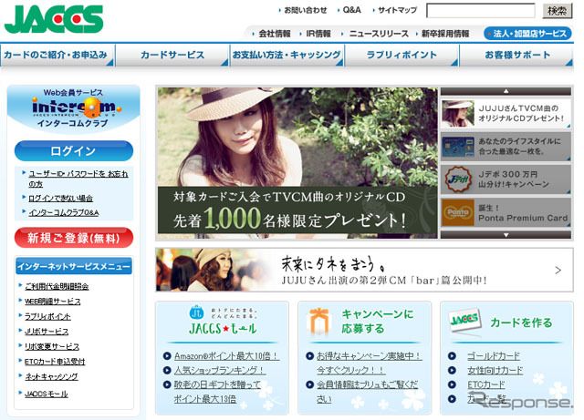Open リボ変更サービス link
This screenshot has width=584, height=420.
coord(52,346)
